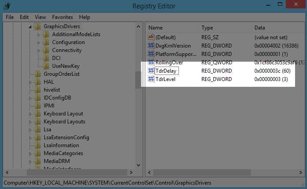Expand the Configuration key
Viewport: 307px width, 189px height.
click(x=38, y=43)
